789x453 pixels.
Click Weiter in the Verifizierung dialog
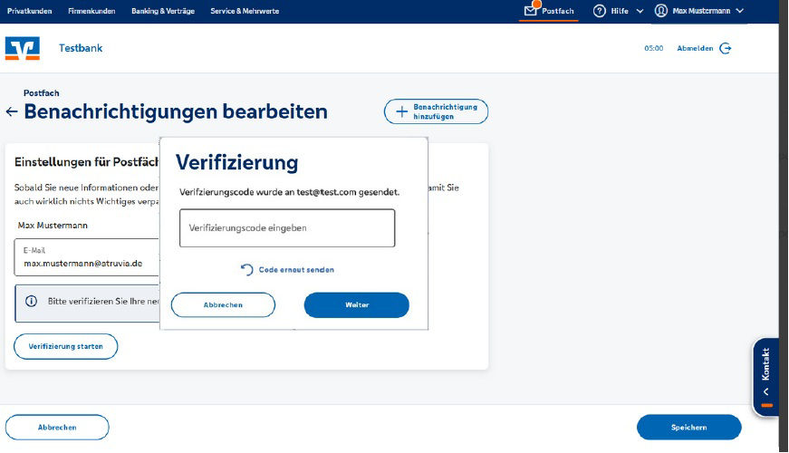(x=357, y=305)
